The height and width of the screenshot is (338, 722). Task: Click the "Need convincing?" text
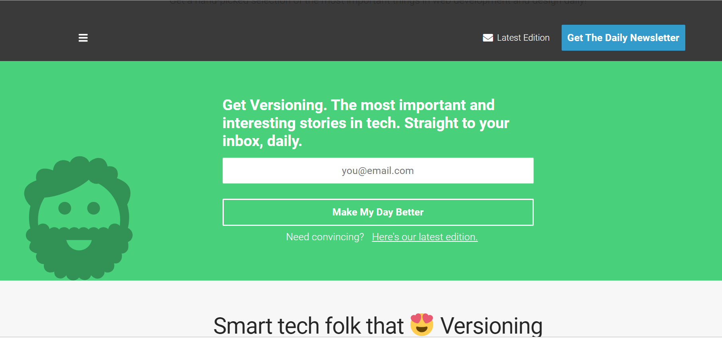(325, 237)
